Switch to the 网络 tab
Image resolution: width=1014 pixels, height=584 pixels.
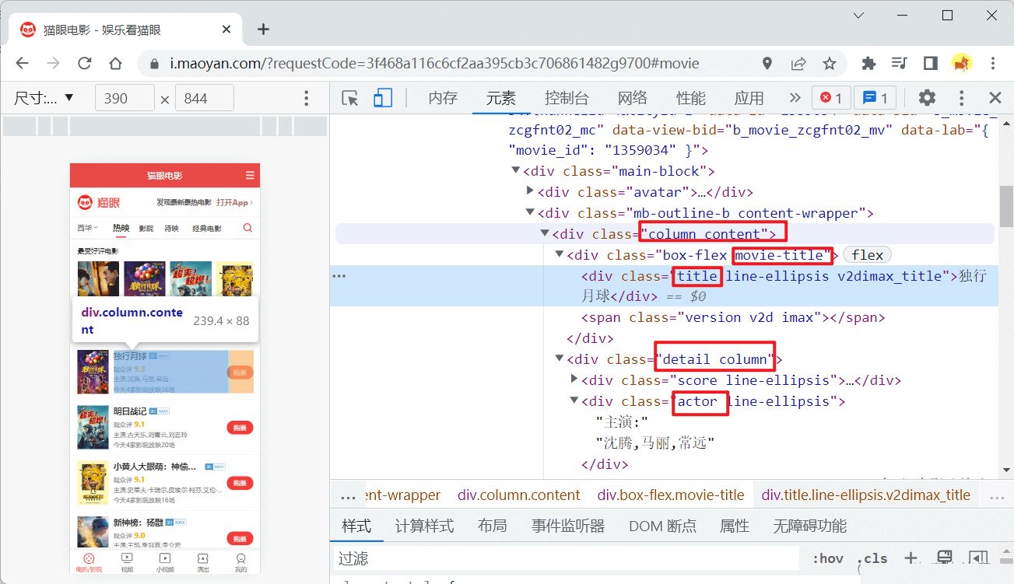coord(632,98)
